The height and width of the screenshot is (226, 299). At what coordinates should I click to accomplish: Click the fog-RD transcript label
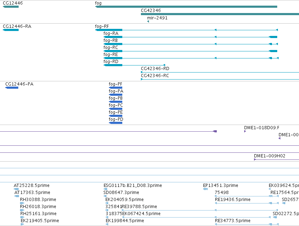(x=111, y=62)
